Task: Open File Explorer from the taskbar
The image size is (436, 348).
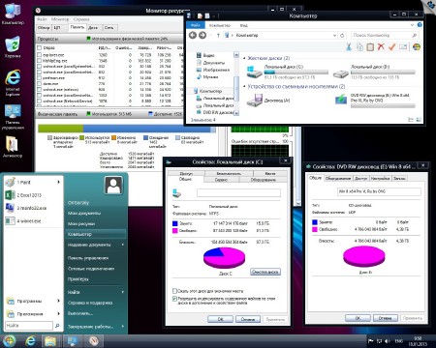Action: tap(50, 341)
